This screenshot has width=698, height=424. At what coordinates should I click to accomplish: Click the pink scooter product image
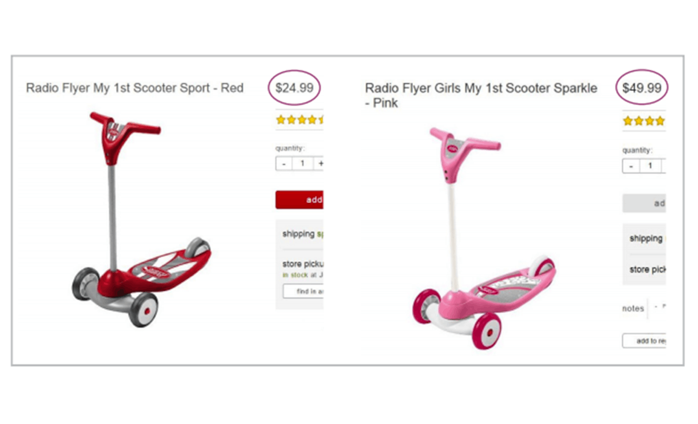tap(484, 238)
